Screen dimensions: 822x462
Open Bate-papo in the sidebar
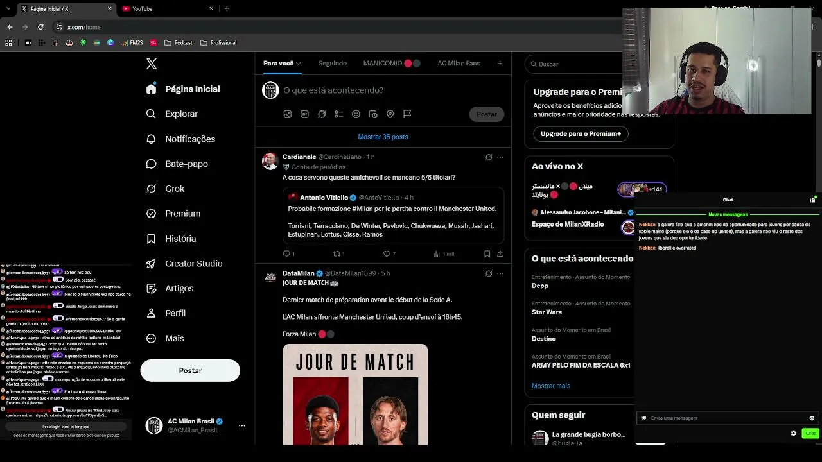tap(177, 164)
